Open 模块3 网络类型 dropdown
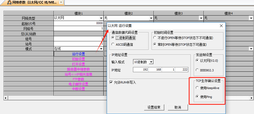This screenshot has width=254, height=114. [201, 18]
